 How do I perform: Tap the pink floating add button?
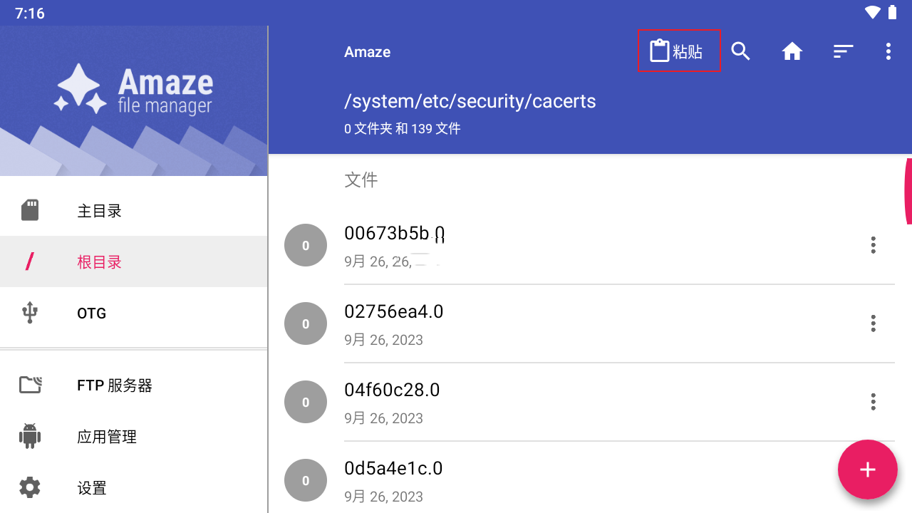point(867,470)
